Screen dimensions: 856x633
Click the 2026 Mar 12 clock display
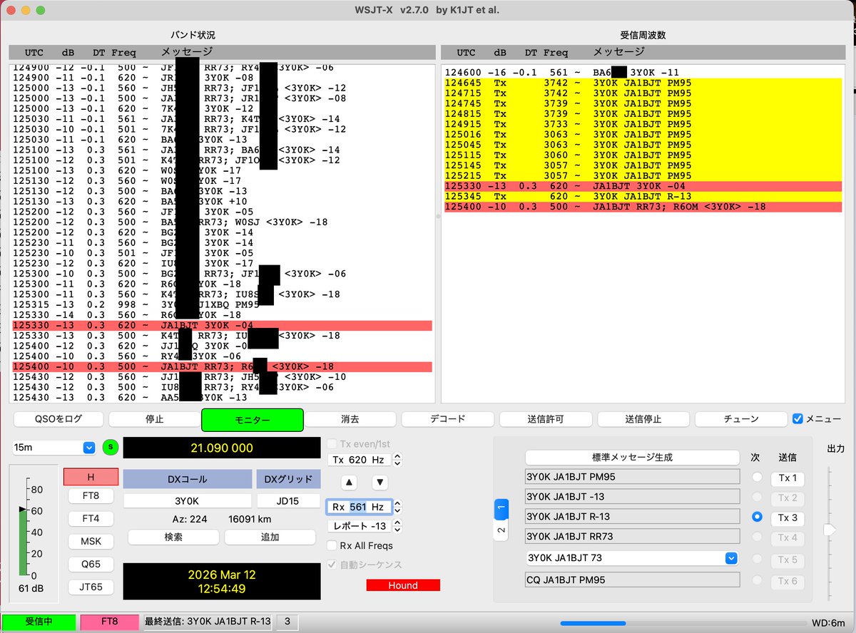point(222,581)
